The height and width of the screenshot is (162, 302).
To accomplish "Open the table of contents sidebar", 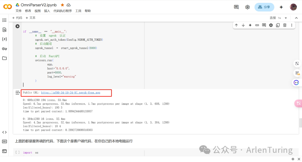I will [x=4, y=20].
